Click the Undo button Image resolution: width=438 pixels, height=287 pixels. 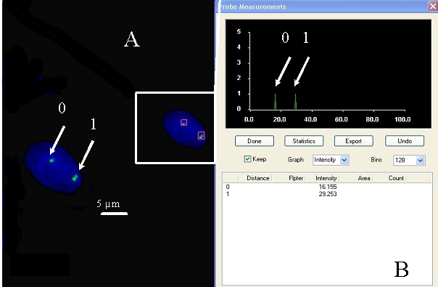(x=405, y=141)
